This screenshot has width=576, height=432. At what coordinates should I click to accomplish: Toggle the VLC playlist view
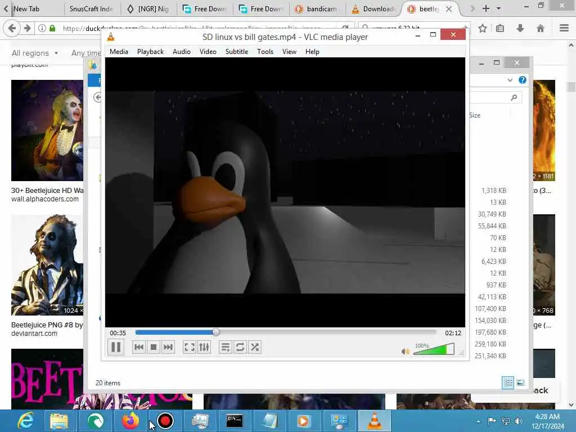coord(226,347)
